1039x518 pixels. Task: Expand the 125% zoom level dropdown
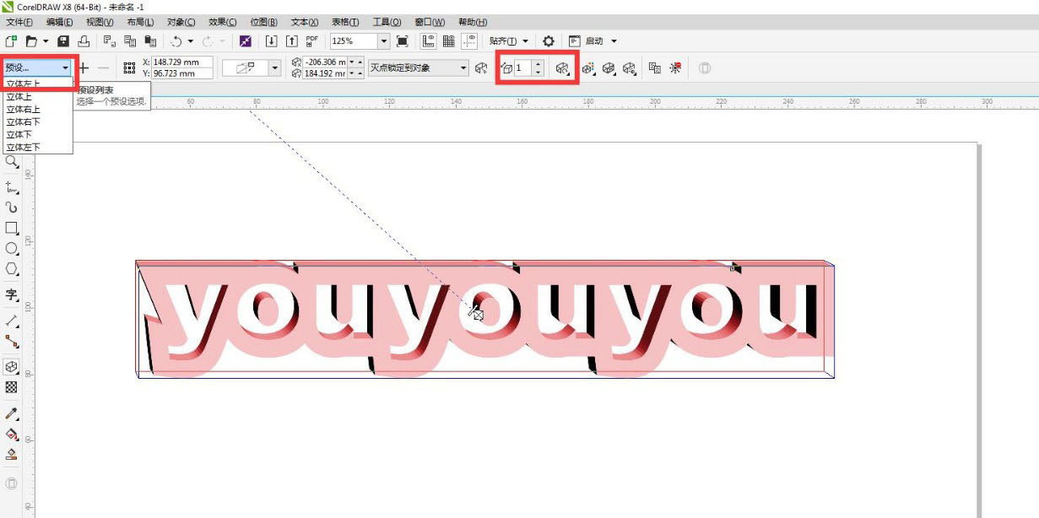[384, 41]
